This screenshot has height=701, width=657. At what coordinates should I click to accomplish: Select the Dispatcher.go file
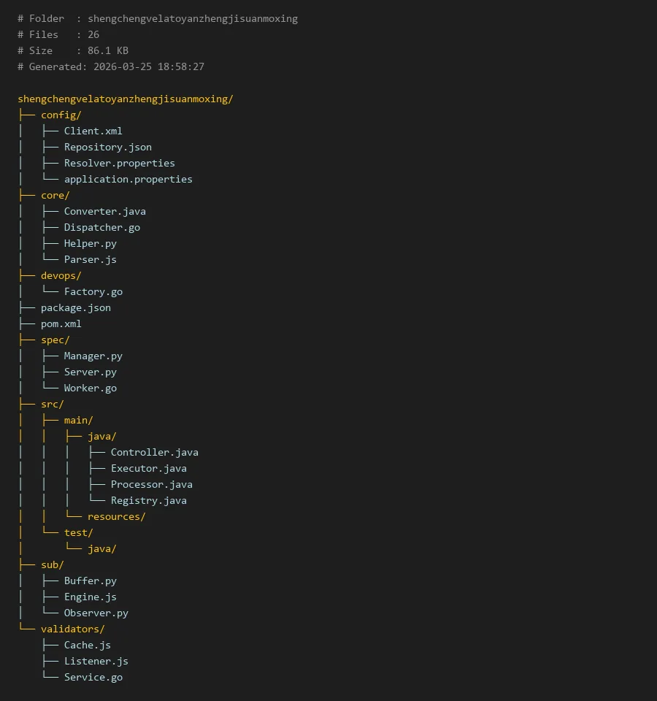pos(101,227)
